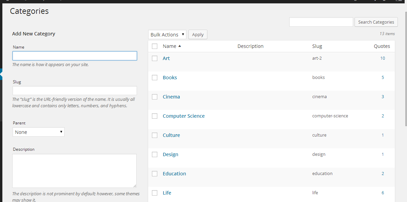Image resolution: width=407 pixels, height=202 pixels.
Task: Click into the Slug text field
Action: pos(75,90)
